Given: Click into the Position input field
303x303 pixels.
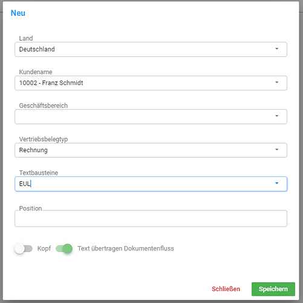Looking at the screenshot, I should [151, 218].
